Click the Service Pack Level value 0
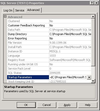100x111 pixels. [70, 69]
